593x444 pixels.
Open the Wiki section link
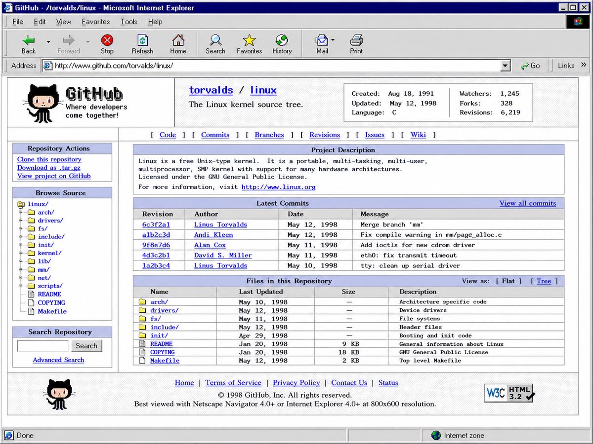click(x=418, y=135)
